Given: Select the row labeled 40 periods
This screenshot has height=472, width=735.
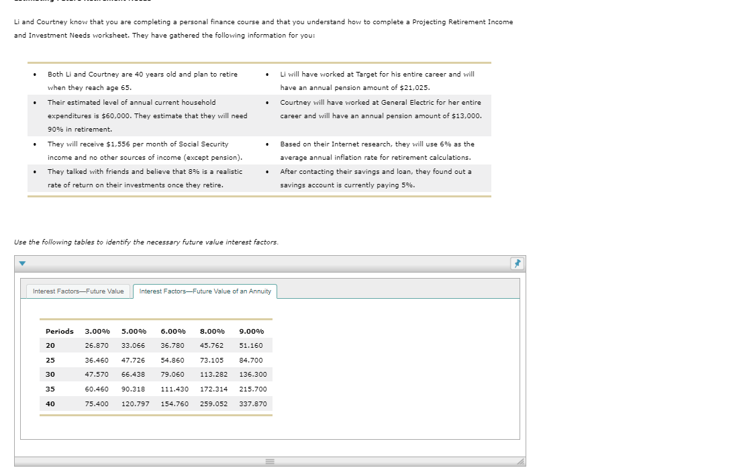Looking at the screenshot, I should (50, 404).
